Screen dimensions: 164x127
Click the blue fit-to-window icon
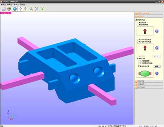pyautogui.click(x=37, y=9)
